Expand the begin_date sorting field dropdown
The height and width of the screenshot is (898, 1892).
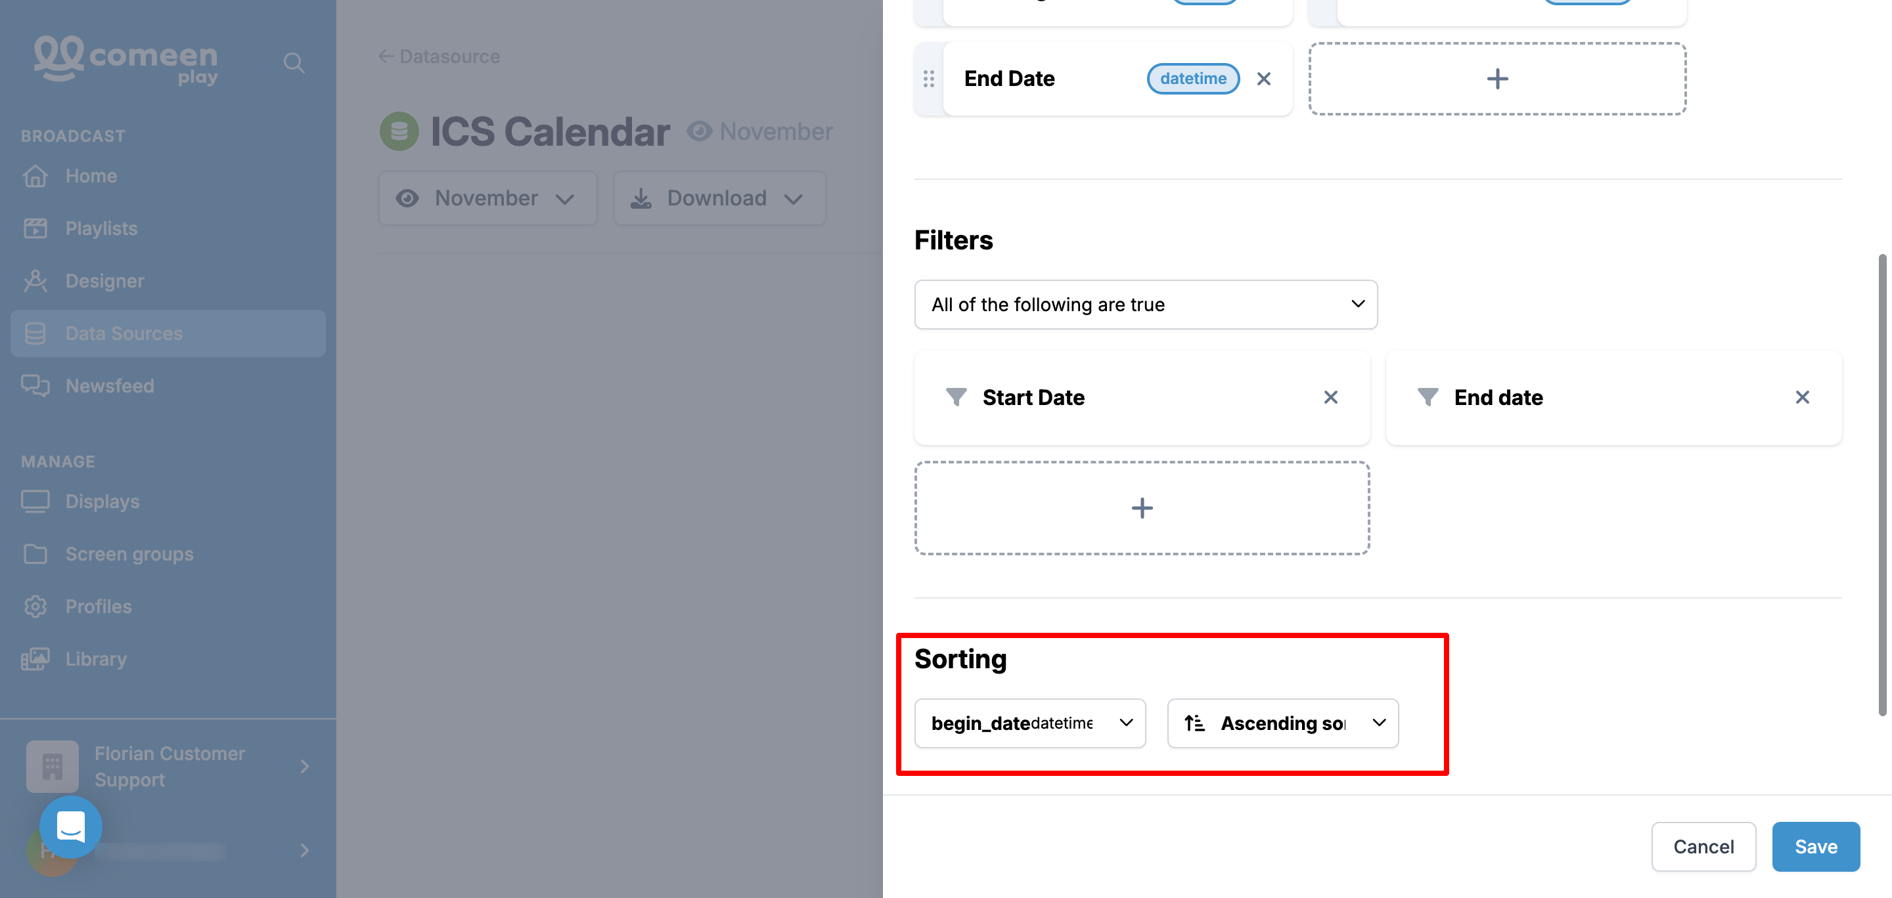(x=1029, y=723)
